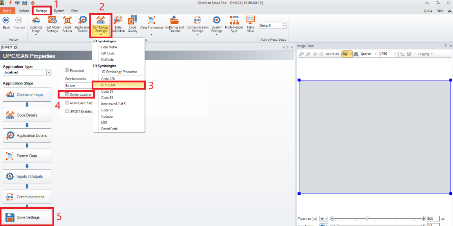The height and width of the screenshot is (226, 453).
Task: Select the Optimize Image ribbon icon
Action: pyautogui.click(x=36, y=24)
